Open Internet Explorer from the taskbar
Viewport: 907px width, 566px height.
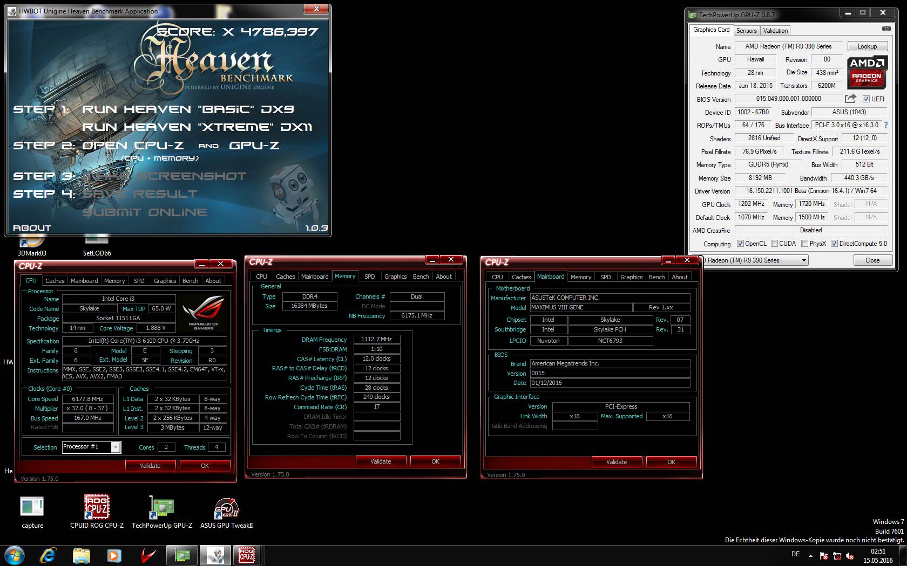click(x=48, y=555)
